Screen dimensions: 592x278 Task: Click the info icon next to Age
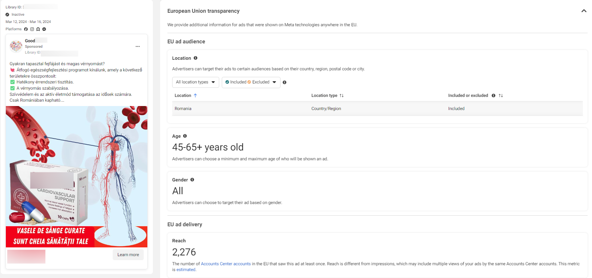(x=185, y=136)
